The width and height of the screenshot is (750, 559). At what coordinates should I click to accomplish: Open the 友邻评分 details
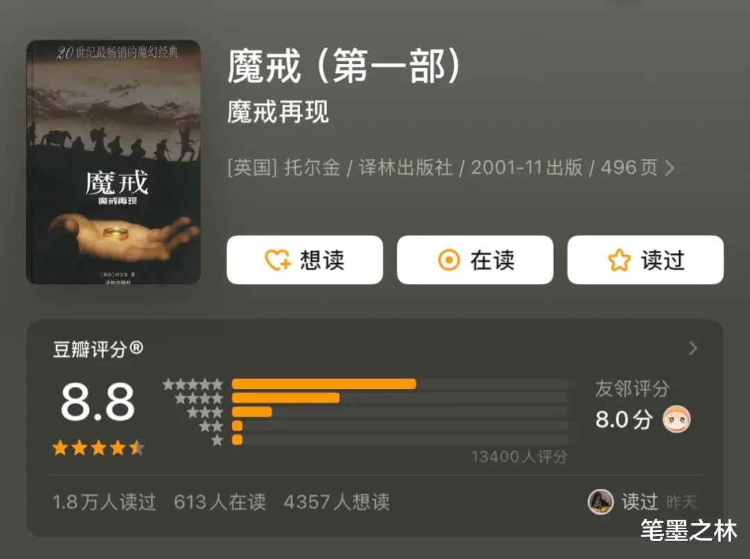632,388
